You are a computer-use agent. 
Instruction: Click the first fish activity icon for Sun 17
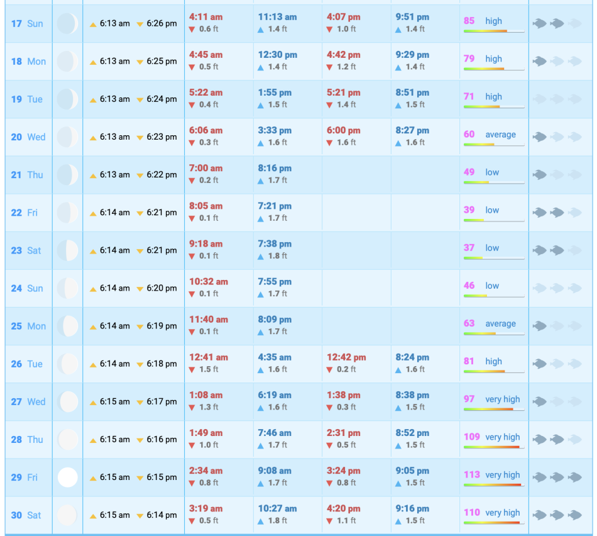pos(539,24)
